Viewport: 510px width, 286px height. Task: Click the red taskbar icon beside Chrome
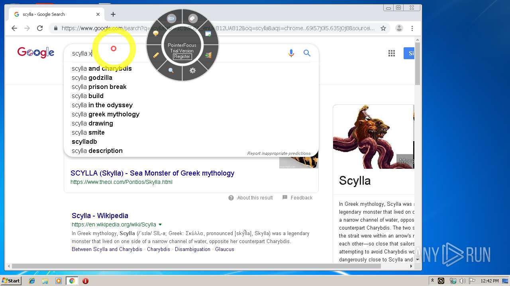pyautogui.click(x=85, y=281)
